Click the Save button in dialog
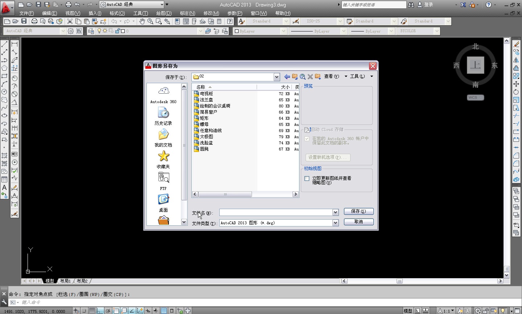 click(359, 211)
